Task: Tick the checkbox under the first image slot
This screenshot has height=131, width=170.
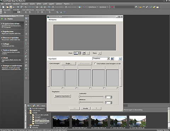Action: click(x=63, y=88)
